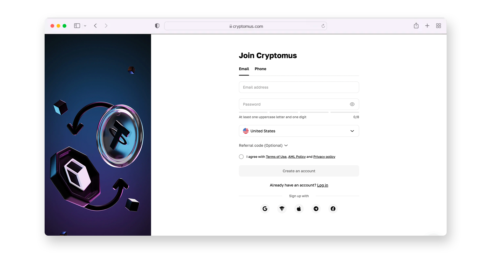This screenshot has height=280, width=498.
Task: Click the Facebook sign-up icon
Action: (x=333, y=208)
